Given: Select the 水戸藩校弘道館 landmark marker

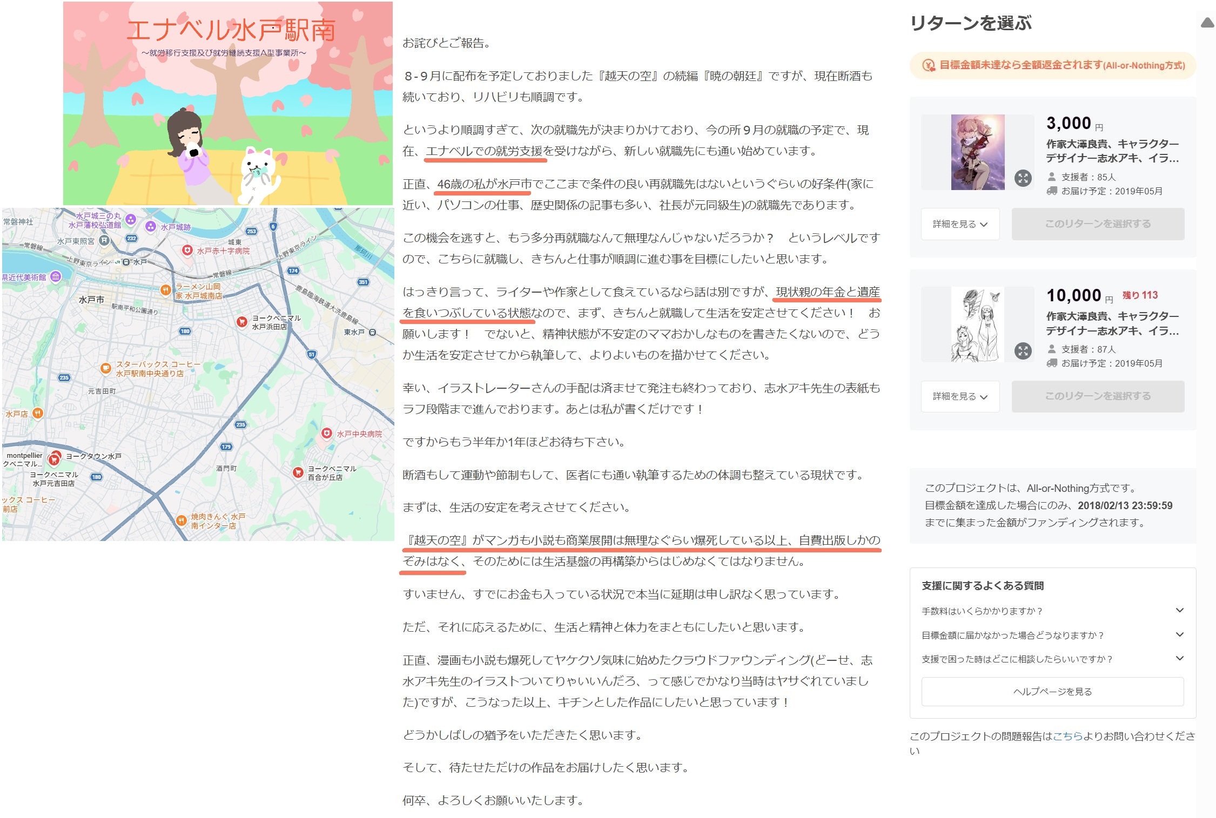Looking at the screenshot, I should (x=130, y=219).
